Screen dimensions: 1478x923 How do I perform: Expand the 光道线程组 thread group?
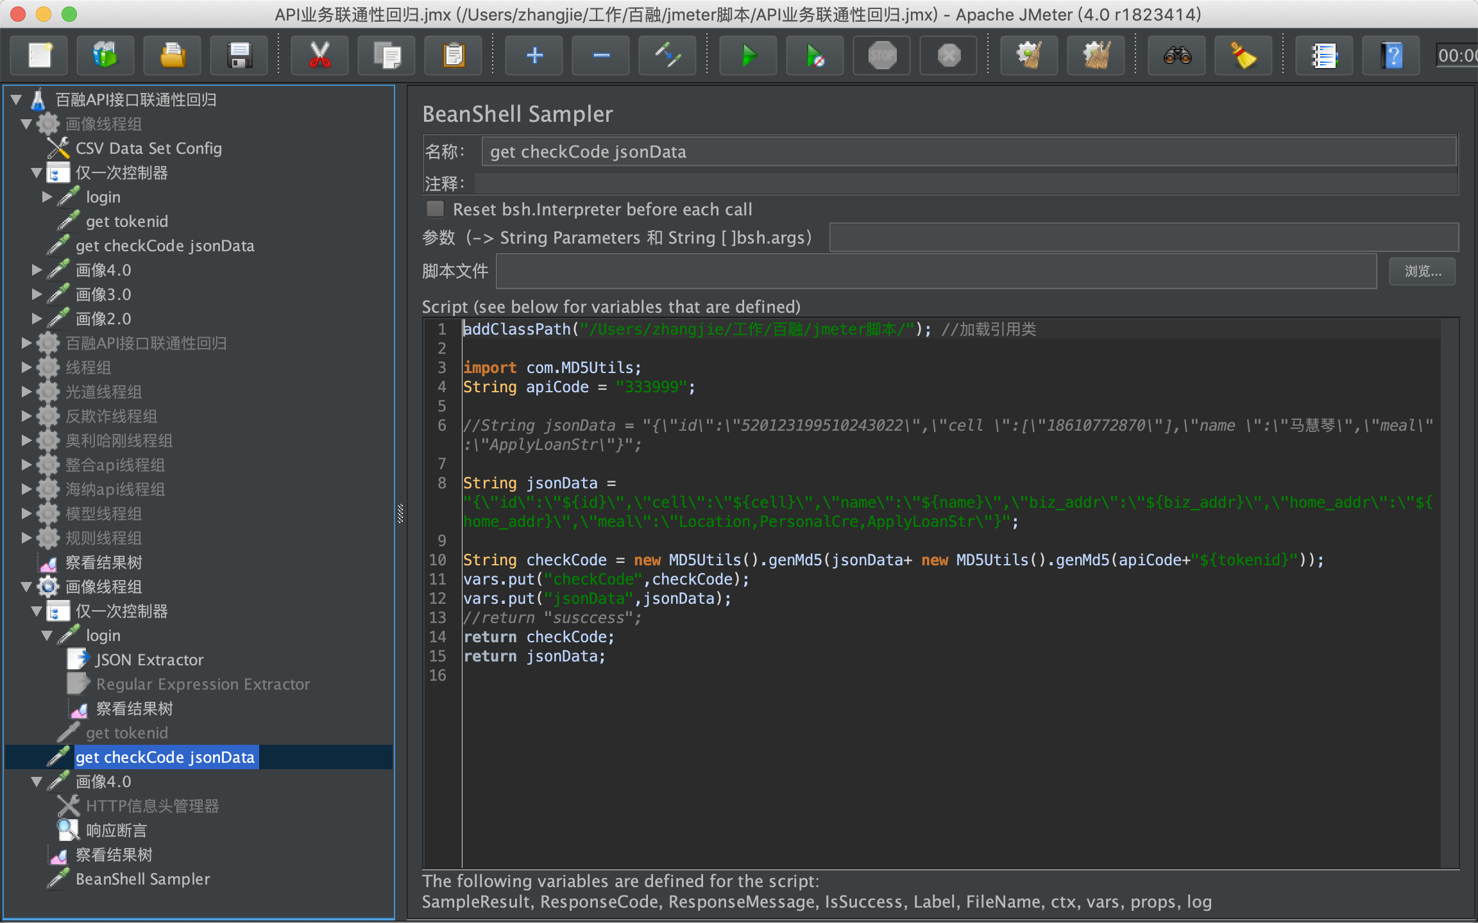click(x=26, y=392)
